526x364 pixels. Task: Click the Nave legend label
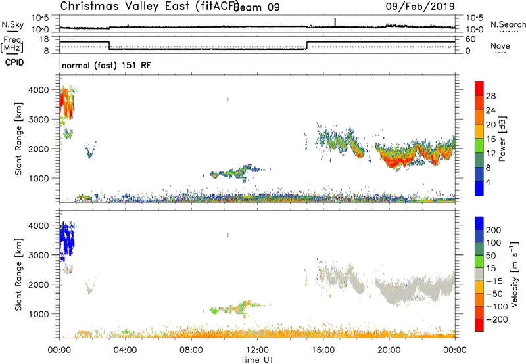500,45
